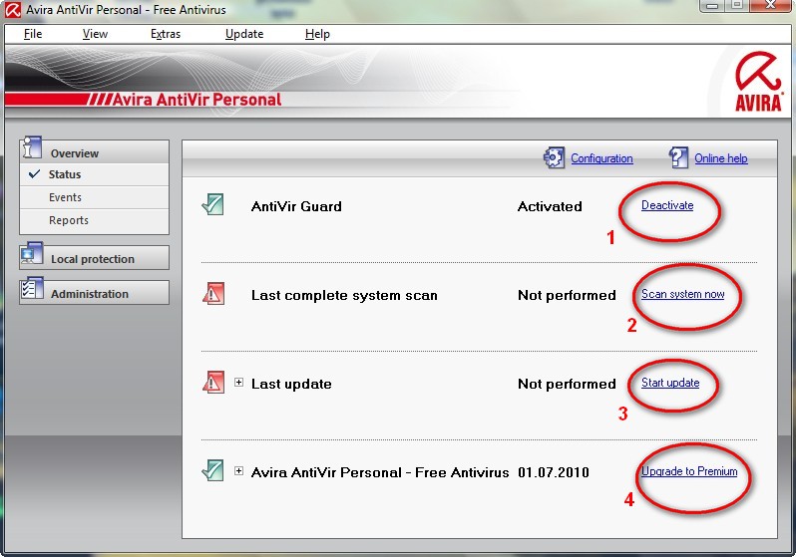The height and width of the screenshot is (557, 796).
Task: Open the Online help link
Action: point(721,158)
